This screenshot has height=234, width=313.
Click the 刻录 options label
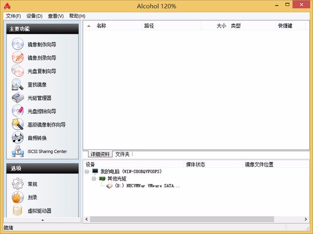32,197
